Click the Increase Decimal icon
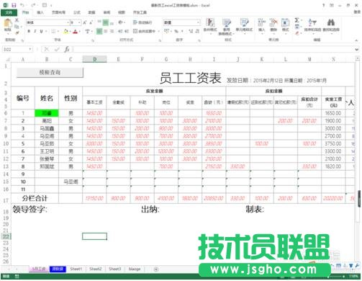 [191, 31]
